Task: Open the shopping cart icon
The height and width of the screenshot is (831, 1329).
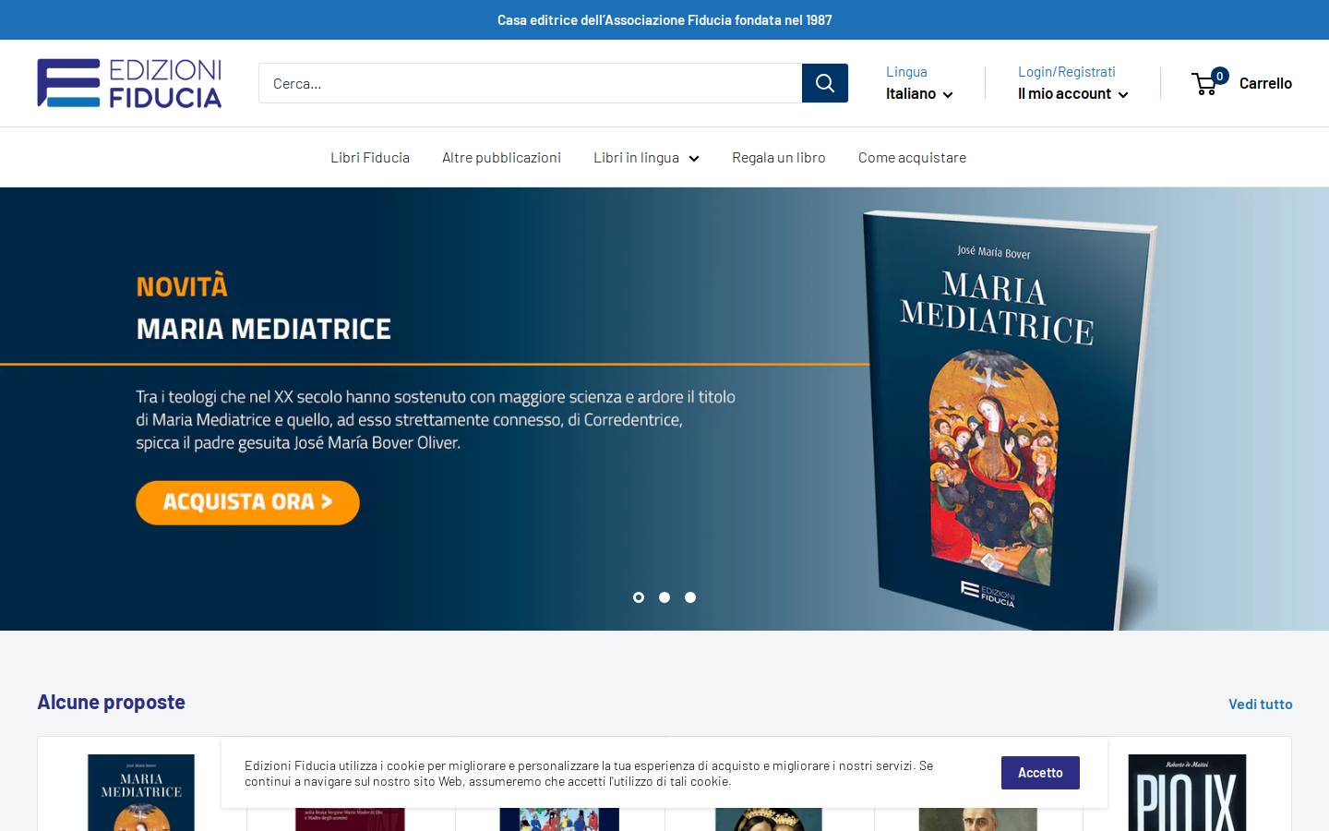Action: tap(1210, 82)
